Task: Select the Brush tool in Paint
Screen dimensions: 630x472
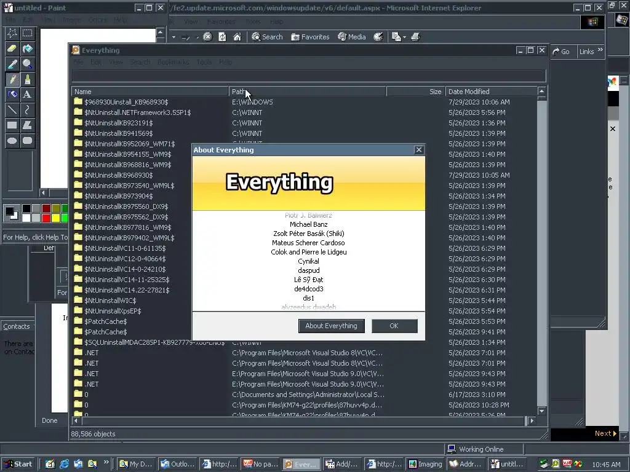Action: tap(27, 79)
